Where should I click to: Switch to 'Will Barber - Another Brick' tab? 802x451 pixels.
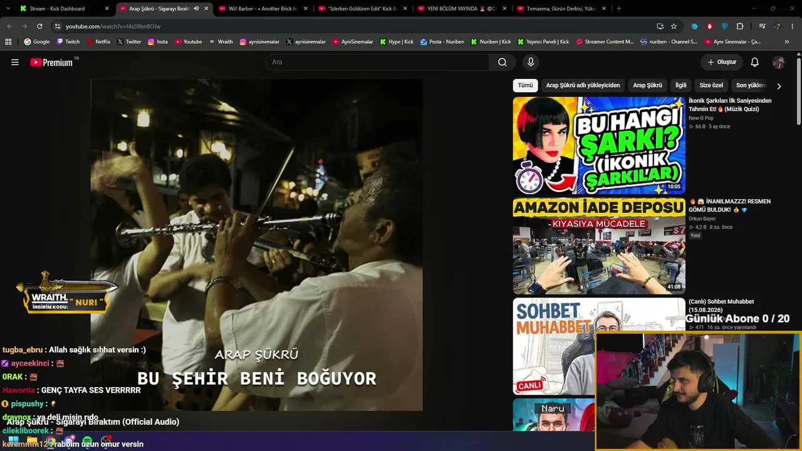[263, 9]
